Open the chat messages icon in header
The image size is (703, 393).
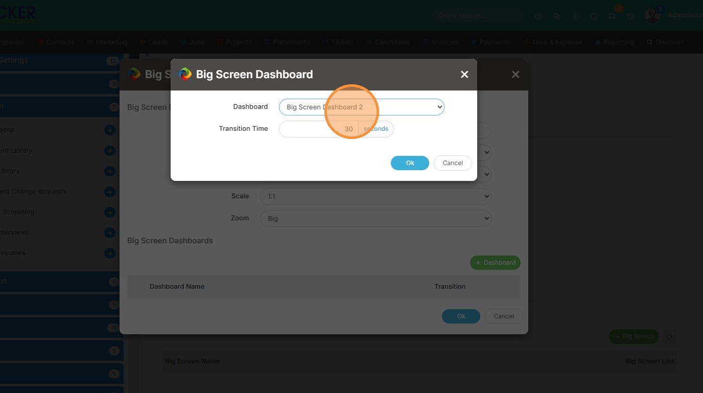[557, 16]
